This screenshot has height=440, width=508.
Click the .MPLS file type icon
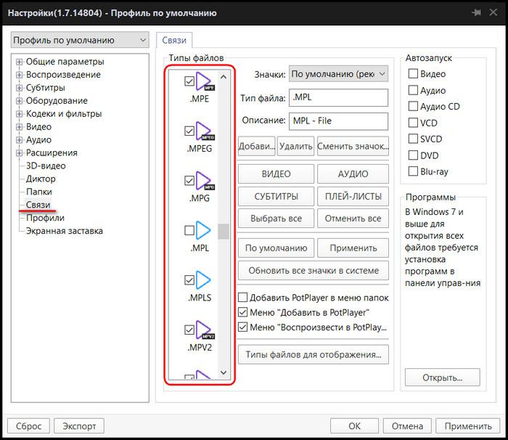[x=203, y=280]
